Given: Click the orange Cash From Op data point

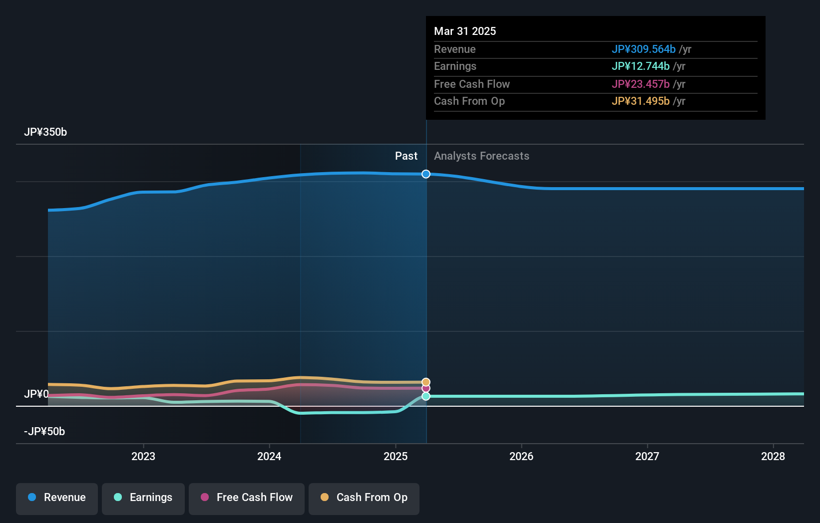Looking at the screenshot, I should 426,382.
